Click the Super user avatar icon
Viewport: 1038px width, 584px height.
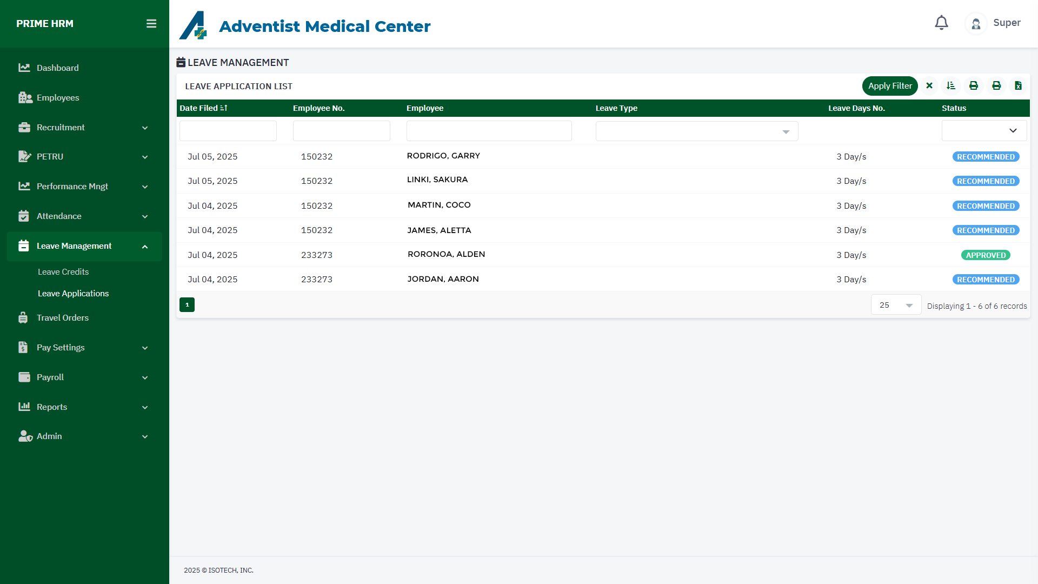(976, 24)
